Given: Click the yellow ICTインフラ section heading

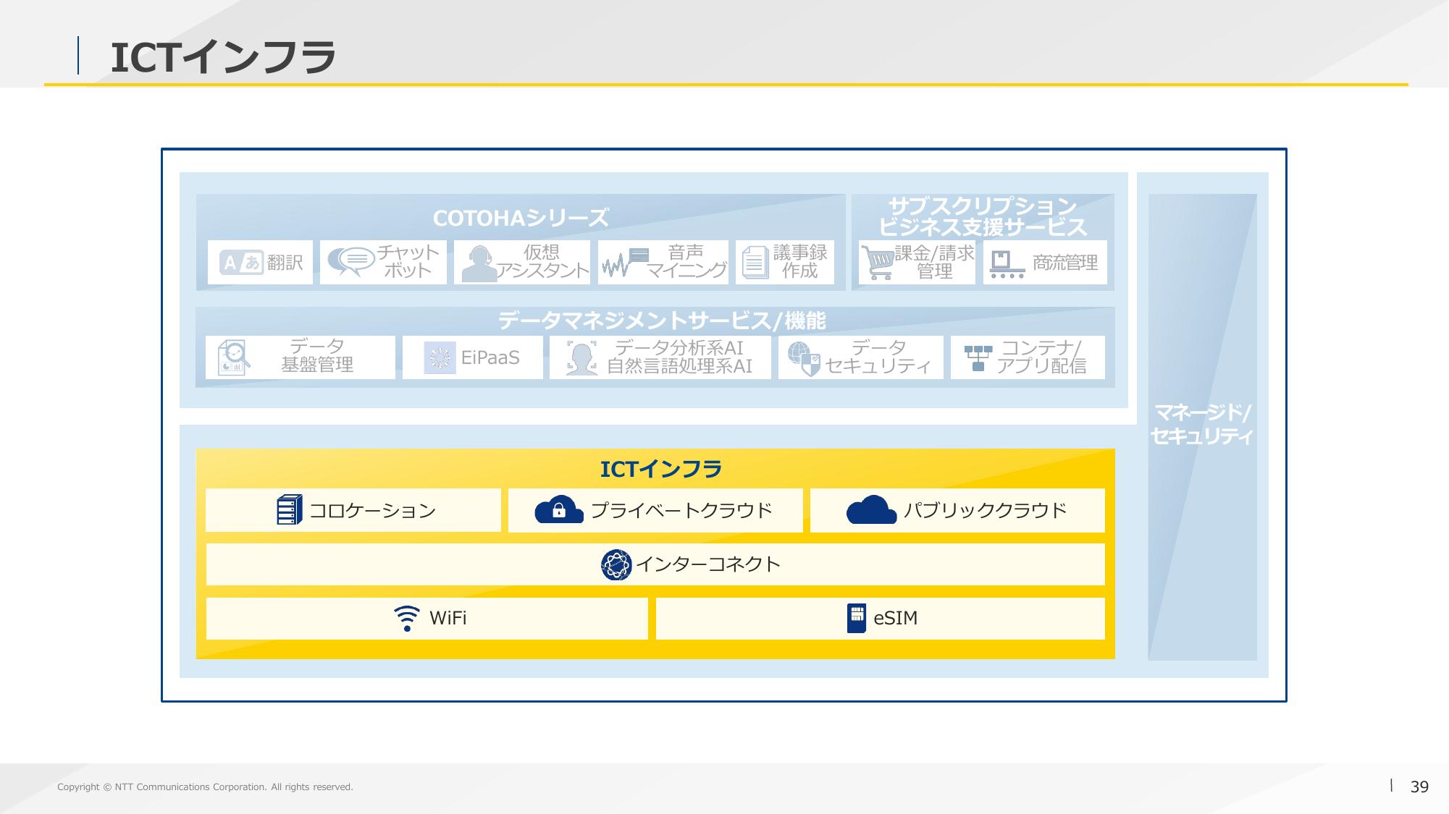Looking at the screenshot, I should click(x=661, y=470).
